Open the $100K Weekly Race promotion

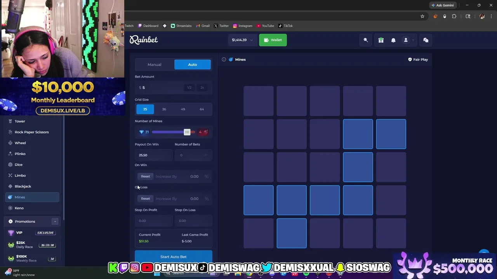(x=32, y=258)
